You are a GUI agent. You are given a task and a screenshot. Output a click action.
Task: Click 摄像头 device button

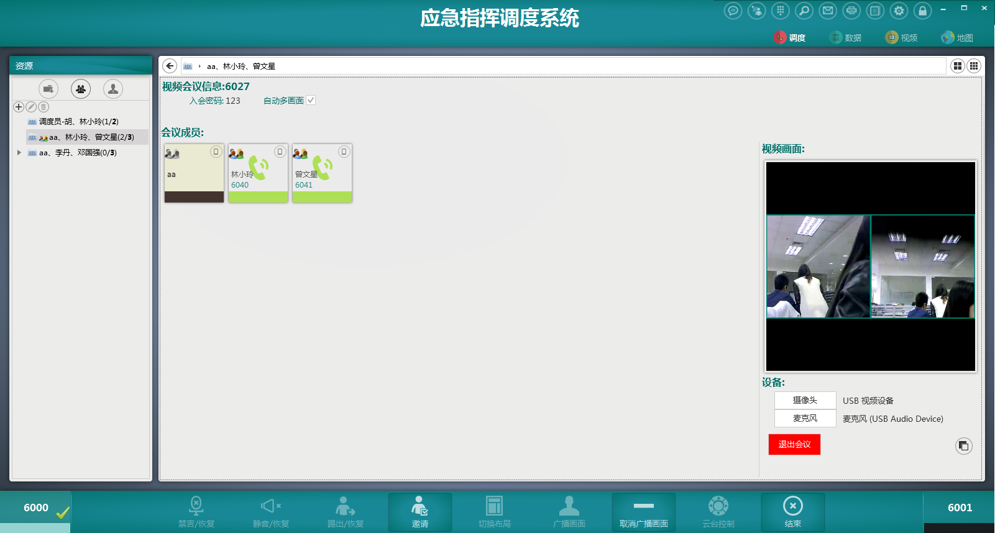tap(805, 400)
